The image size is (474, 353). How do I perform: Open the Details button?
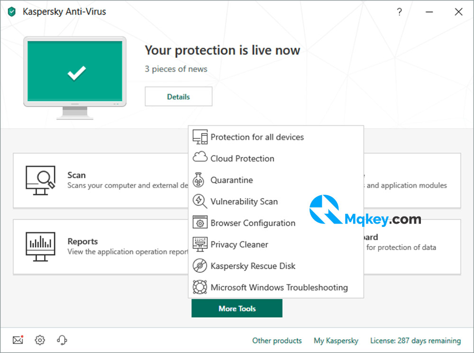pos(178,97)
